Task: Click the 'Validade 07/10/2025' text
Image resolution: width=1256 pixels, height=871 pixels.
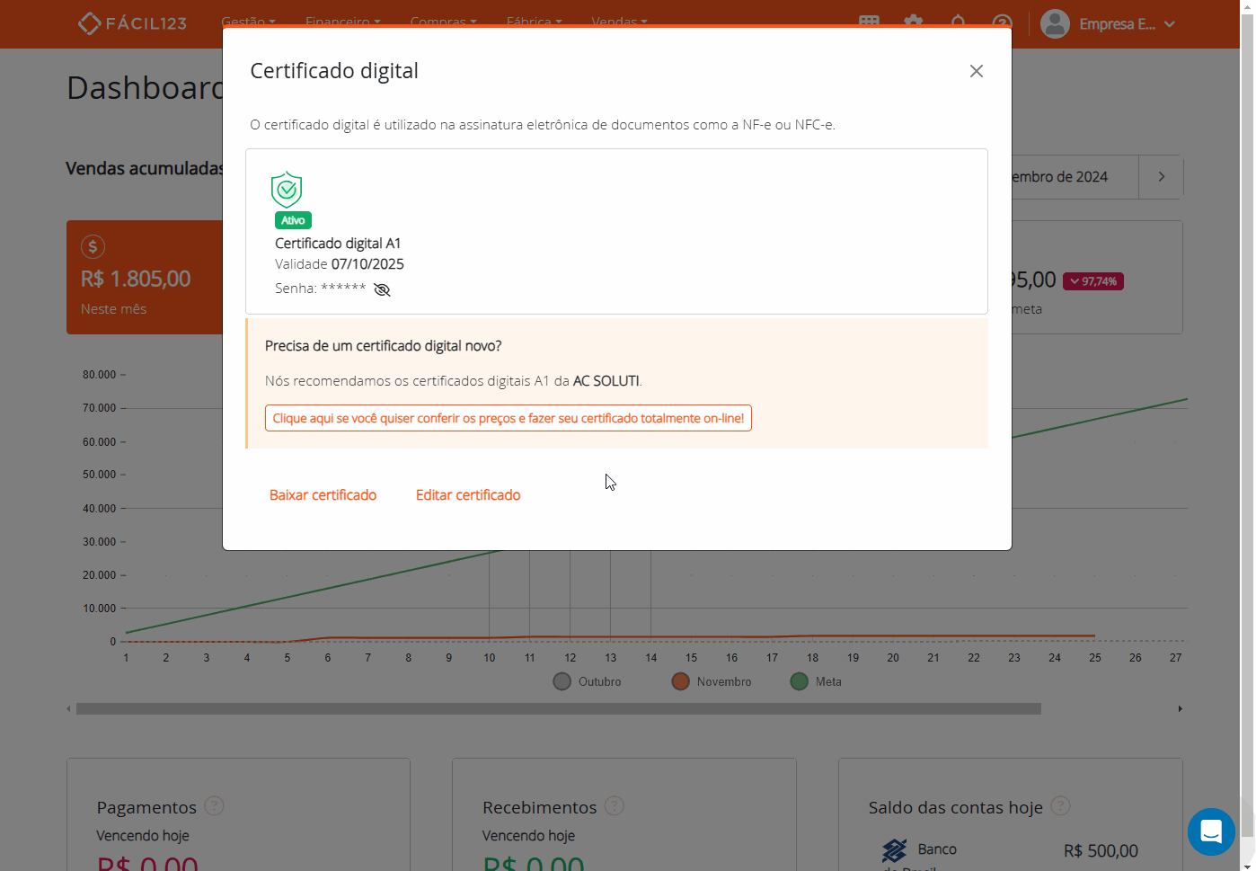Action: [x=340, y=264]
